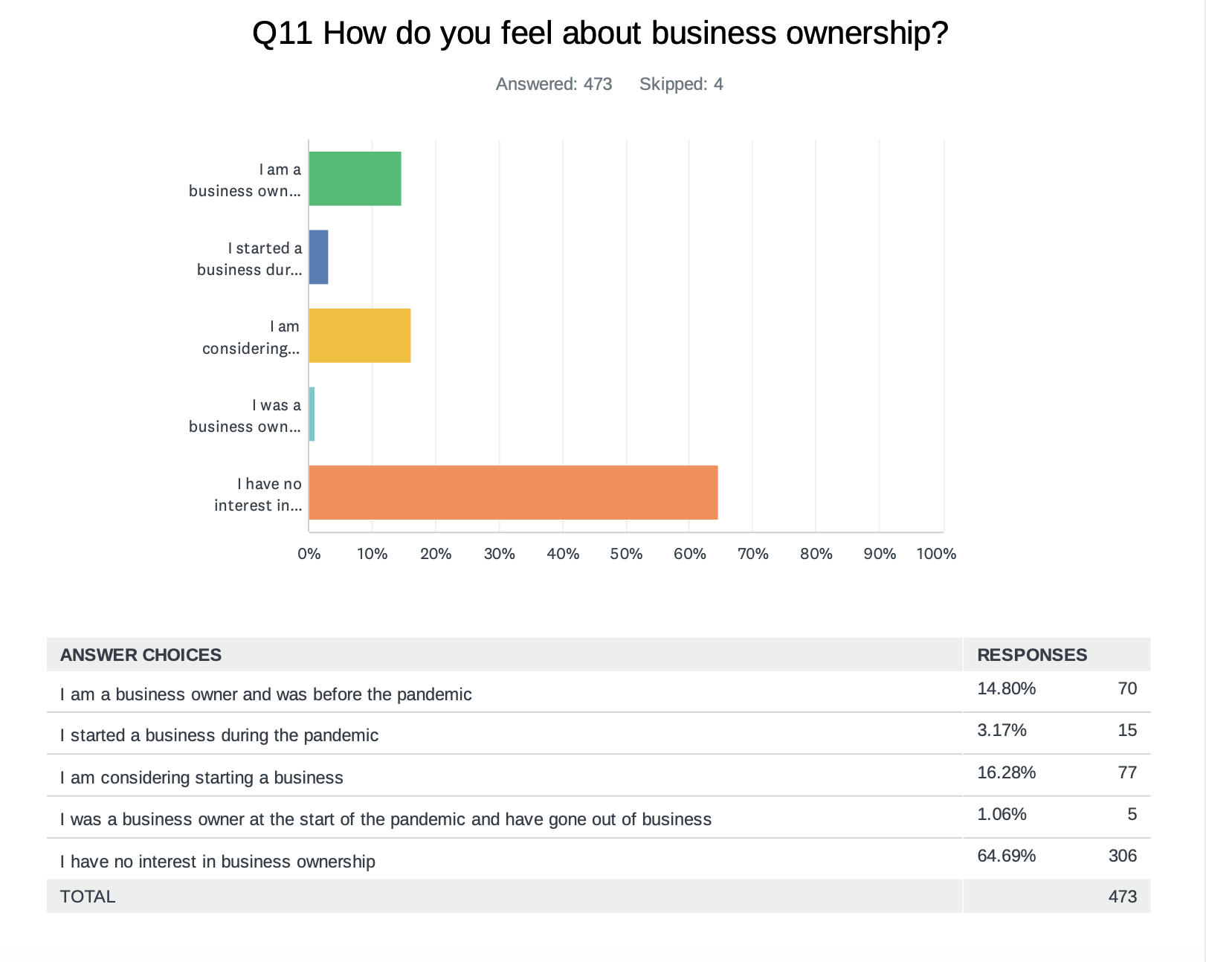The image size is (1206, 962).
Task: Click the ANSWER CHOICES column header
Action: [x=141, y=655]
